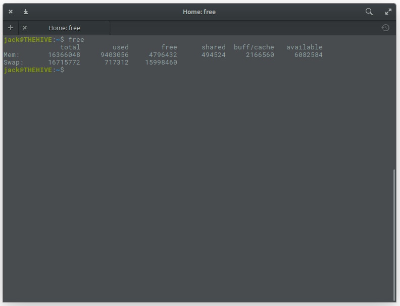Close the terminal window with the X icon
The height and width of the screenshot is (306, 400).
11,12
